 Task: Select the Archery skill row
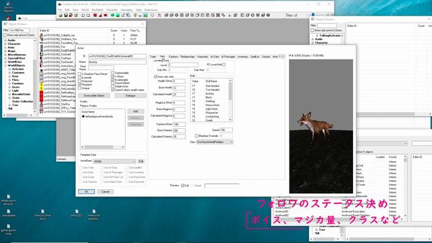point(209,94)
